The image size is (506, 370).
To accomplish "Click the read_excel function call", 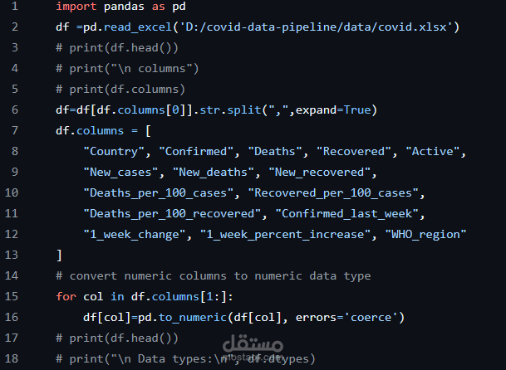I will tap(135, 27).
